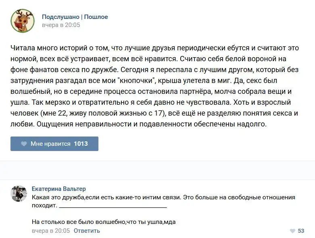This screenshot has width=315, height=238.
Task: Click the heart icon in the "Мне нравится" button
Action: [24, 144]
